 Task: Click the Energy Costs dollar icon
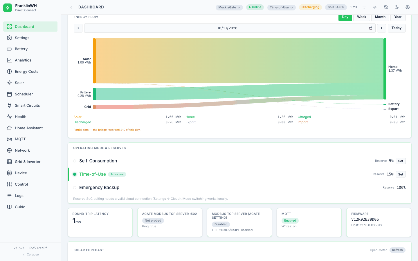[x=9, y=72]
